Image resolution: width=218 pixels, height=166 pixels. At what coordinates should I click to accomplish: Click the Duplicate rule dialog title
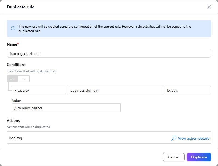21,7
